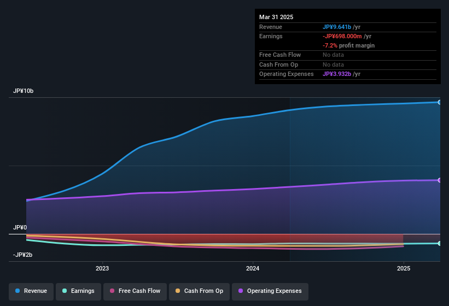Toggle the Revenue legend series
The width and height of the screenshot is (449, 306).
coord(31,291)
